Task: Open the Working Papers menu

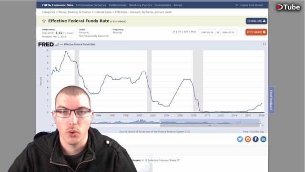Action: [141, 5]
